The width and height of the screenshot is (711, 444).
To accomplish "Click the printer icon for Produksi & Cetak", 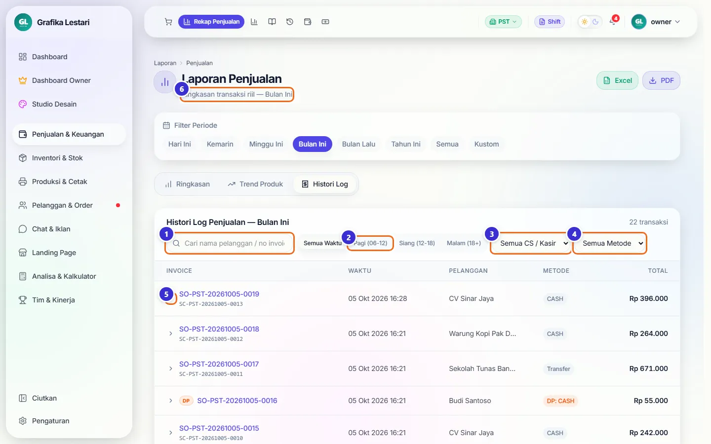I will pyautogui.click(x=23, y=182).
